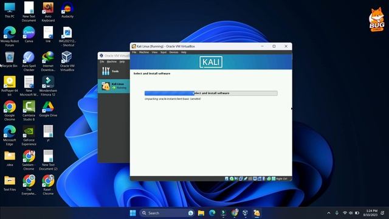Open the Devices menu in Kali Linux VM window
Image resolution: width=389 pixels, height=219 pixels.
(x=174, y=52)
